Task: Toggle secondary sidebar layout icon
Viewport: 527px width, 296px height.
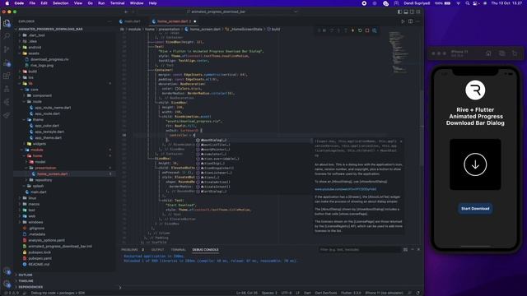Action: 412,12
